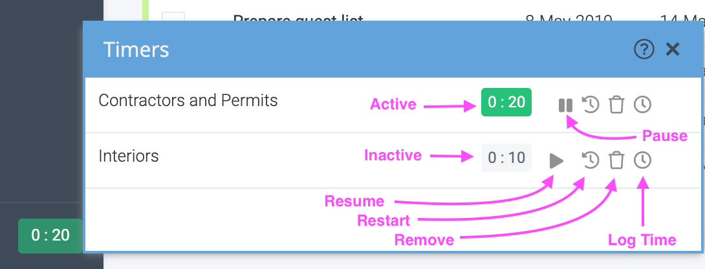This screenshot has height=269, width=705.
Task: Click the active 0:20 green timer badge
Action: tap(506, 102)
